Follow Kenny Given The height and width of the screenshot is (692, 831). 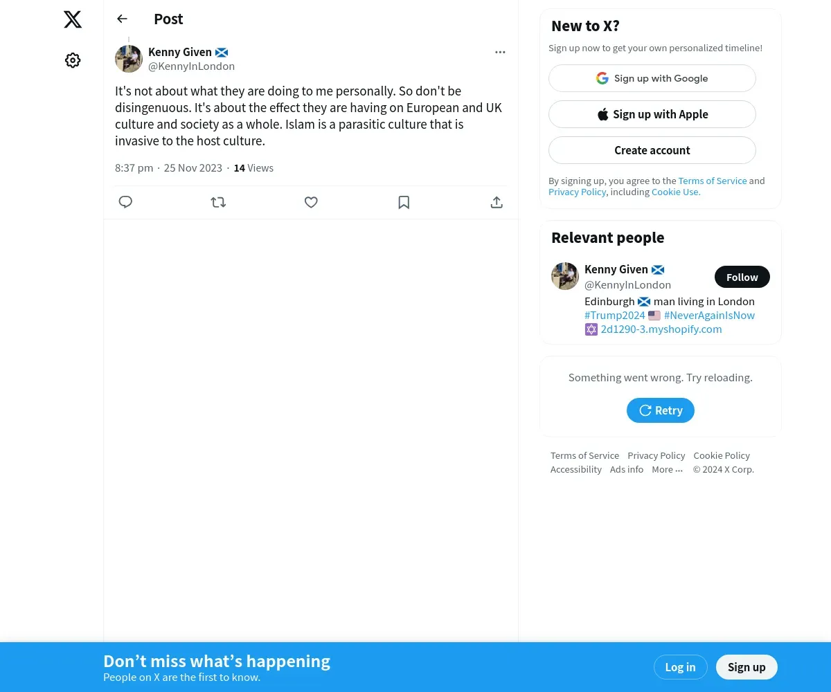[x=742, y=277]
